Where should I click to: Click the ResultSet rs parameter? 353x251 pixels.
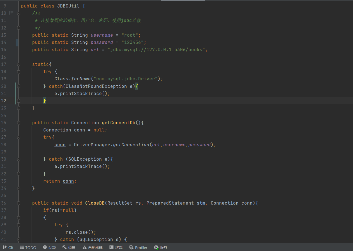click(x=124, y=203)
